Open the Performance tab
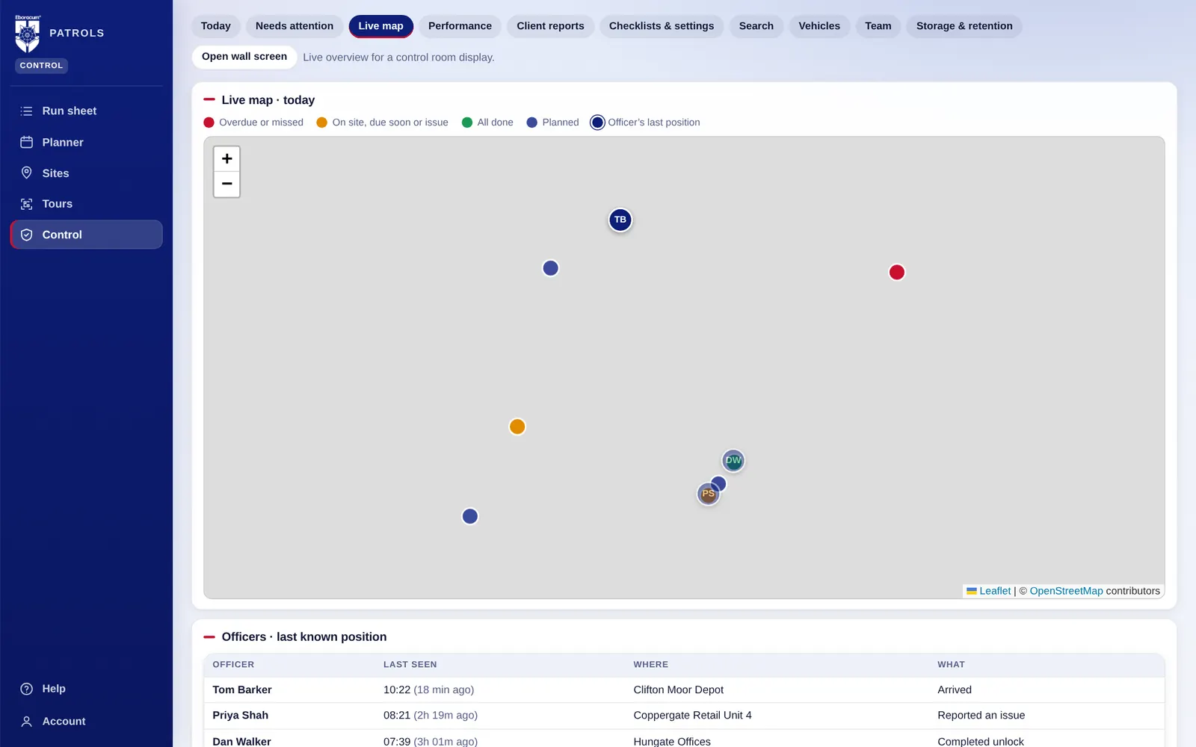 460,26
